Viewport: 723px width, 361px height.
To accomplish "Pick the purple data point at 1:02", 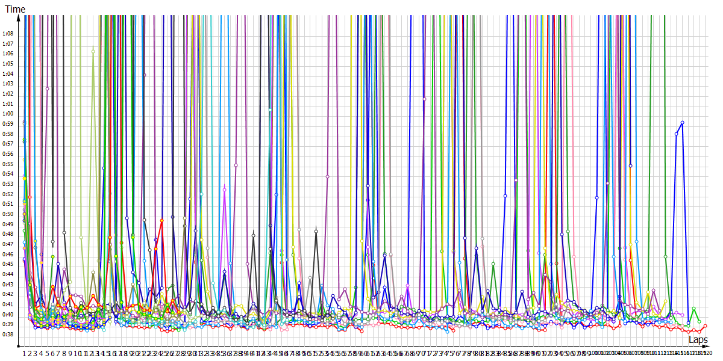I will [47, 88].
